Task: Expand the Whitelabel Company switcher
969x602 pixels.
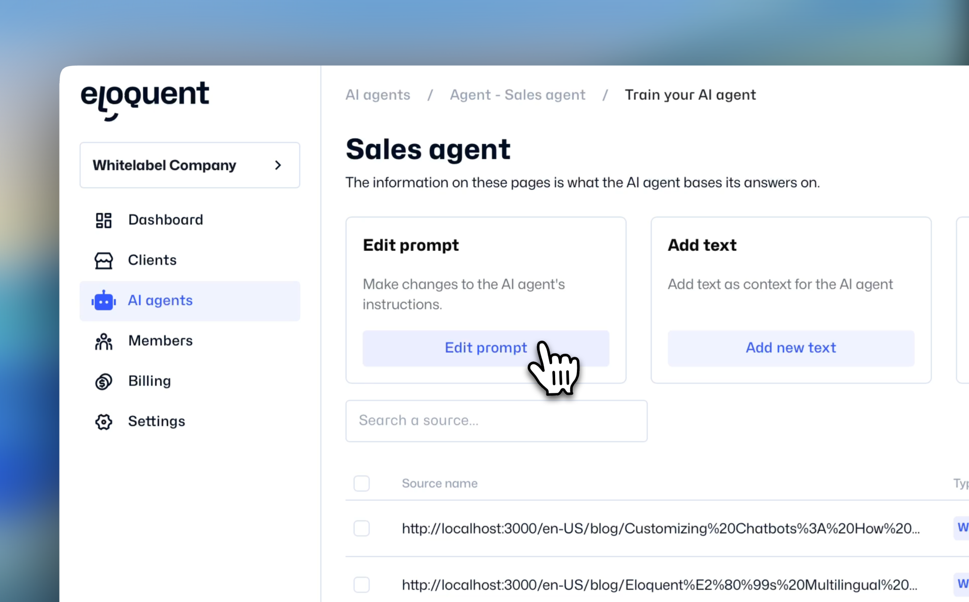Action: (189, 165)
